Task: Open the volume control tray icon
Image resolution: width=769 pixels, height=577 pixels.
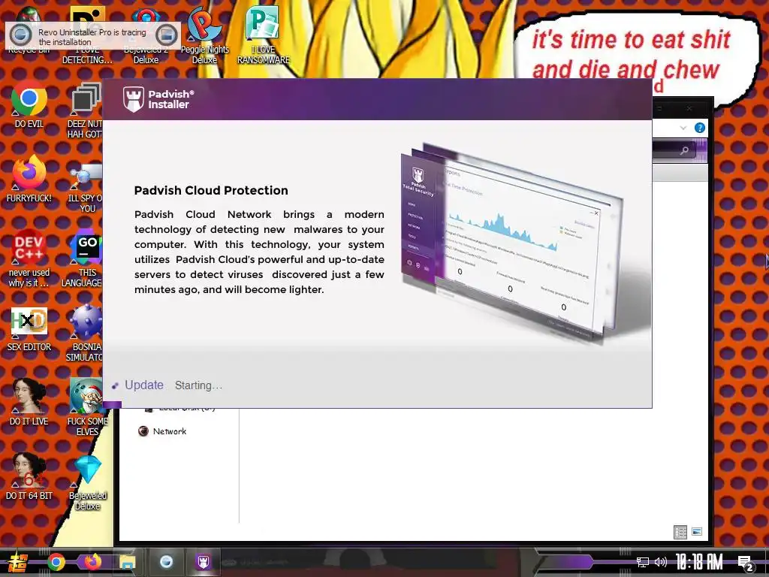Action: coord(661,562)
